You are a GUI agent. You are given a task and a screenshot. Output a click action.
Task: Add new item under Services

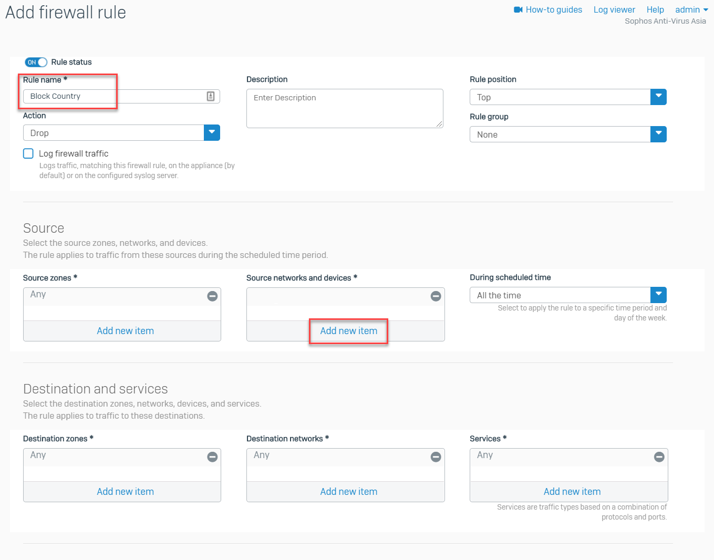572,491
